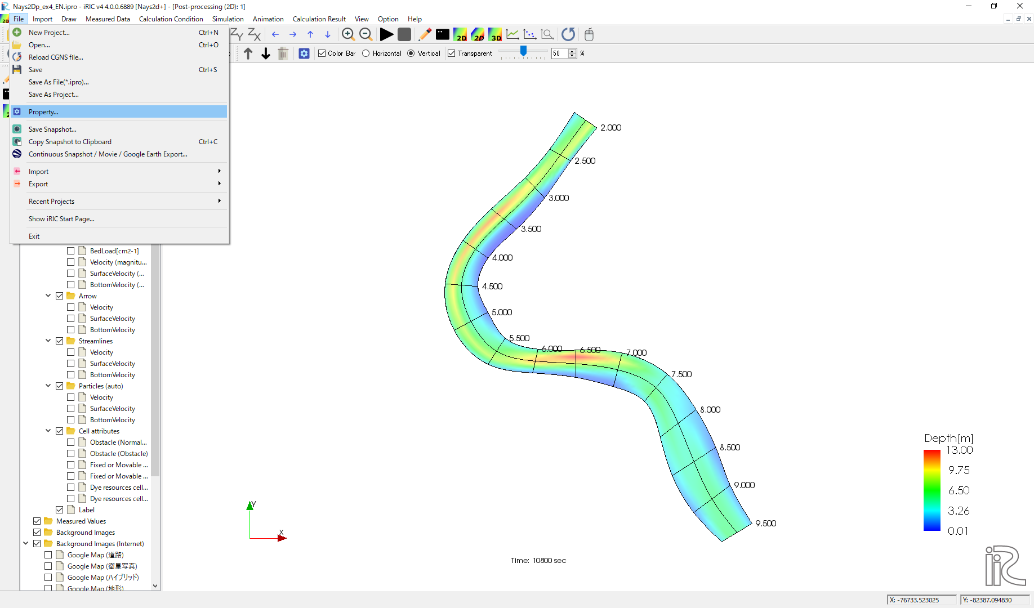The width and height of the screenshot is (1034, 608).
Task: Select the Horizontal radio button
Action: [366, 53]
